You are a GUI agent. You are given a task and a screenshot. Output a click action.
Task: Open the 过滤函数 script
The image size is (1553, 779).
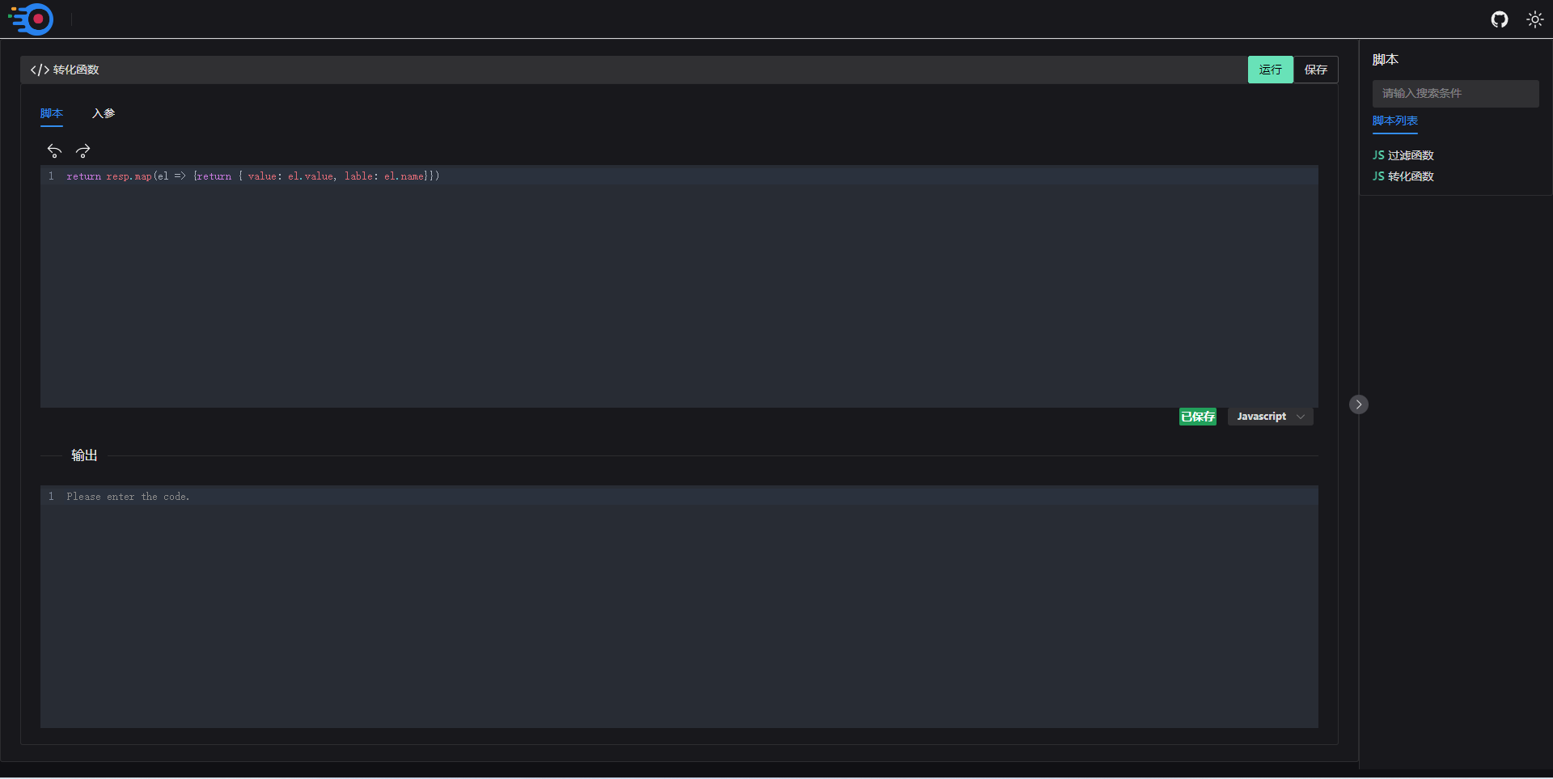[1411, 155]
